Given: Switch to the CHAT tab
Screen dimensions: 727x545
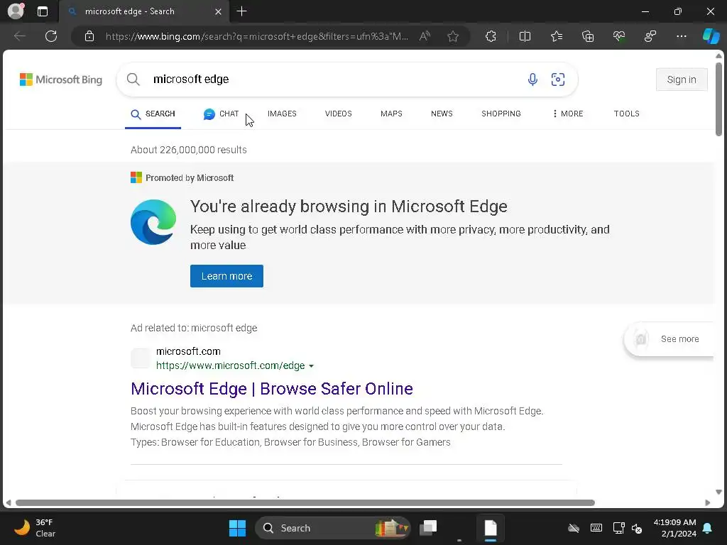Looking at the screenshot, I should point(222,114).
